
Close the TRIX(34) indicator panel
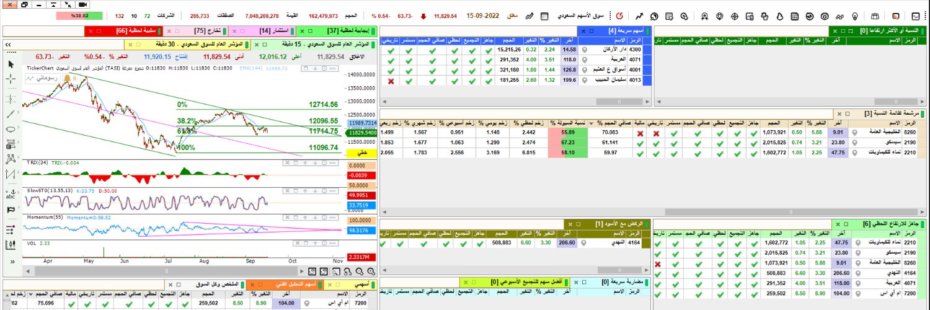click(x=287, y=162)
